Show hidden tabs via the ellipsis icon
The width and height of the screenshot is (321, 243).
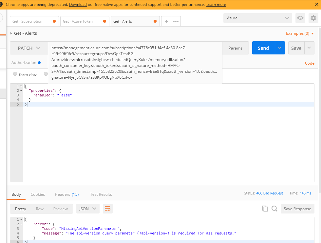coord(176,21)
